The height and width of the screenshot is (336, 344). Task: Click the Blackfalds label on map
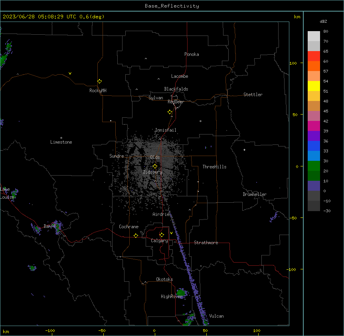click(176, 89)
